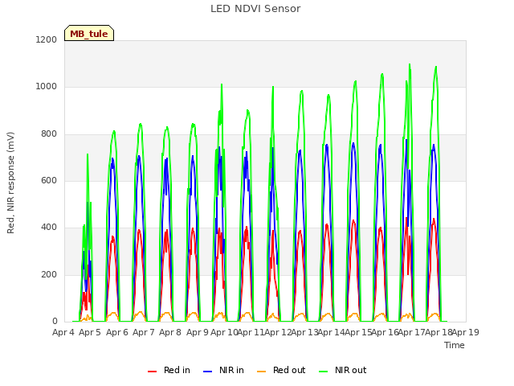Click the Apr 19 date tick label

(x=466, y=332)
